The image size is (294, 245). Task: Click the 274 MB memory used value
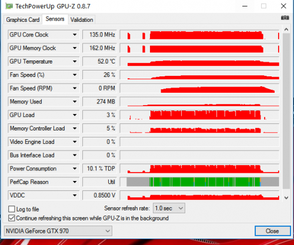(x=99, y=102)
